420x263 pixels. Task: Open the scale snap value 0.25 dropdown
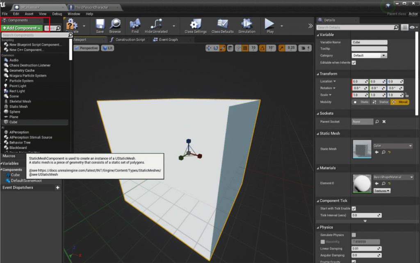291,48
